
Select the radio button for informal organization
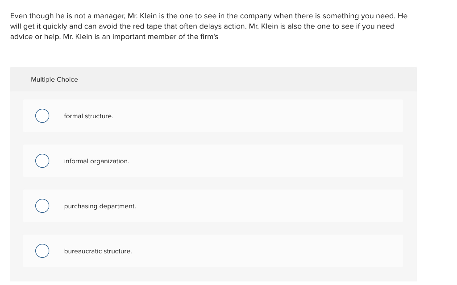tap(42, 161)
